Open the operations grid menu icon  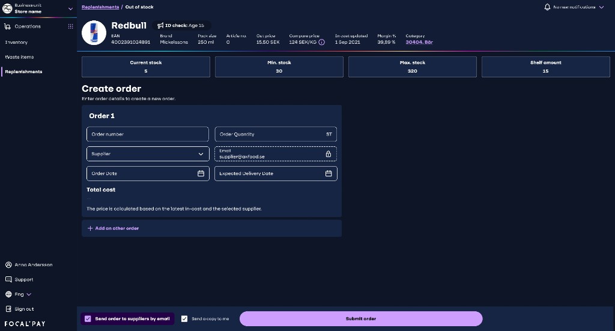71,26
